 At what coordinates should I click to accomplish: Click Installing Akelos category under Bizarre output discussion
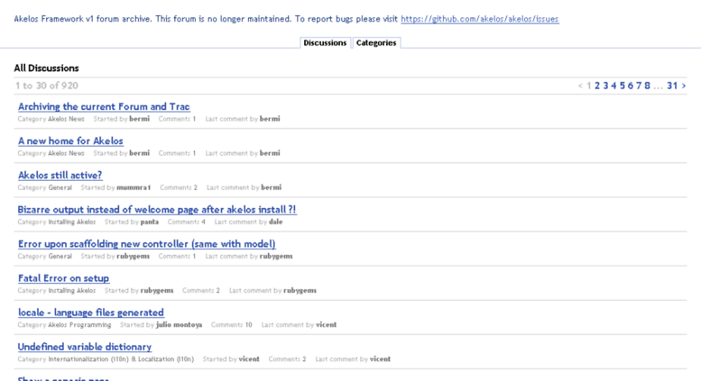(x=72, y=222)
